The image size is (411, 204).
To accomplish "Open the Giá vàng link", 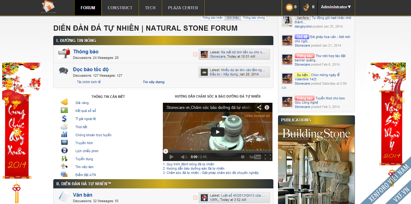I will click(82, 103).
